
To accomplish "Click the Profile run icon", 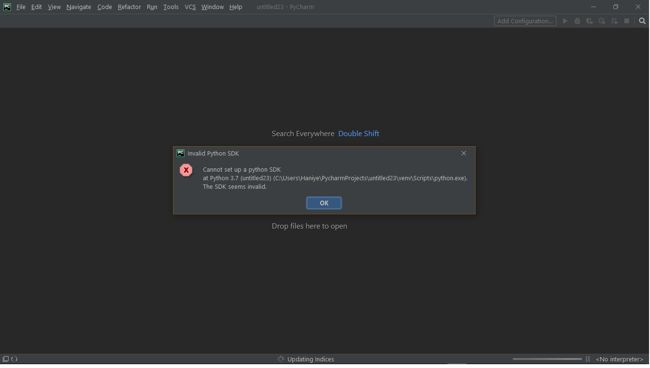I will coord(602,21).
